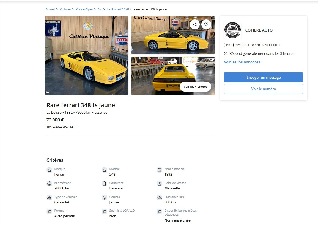
Task: Open the La Boisse 01120 breadcrumb link
Action: pos(118,9)
